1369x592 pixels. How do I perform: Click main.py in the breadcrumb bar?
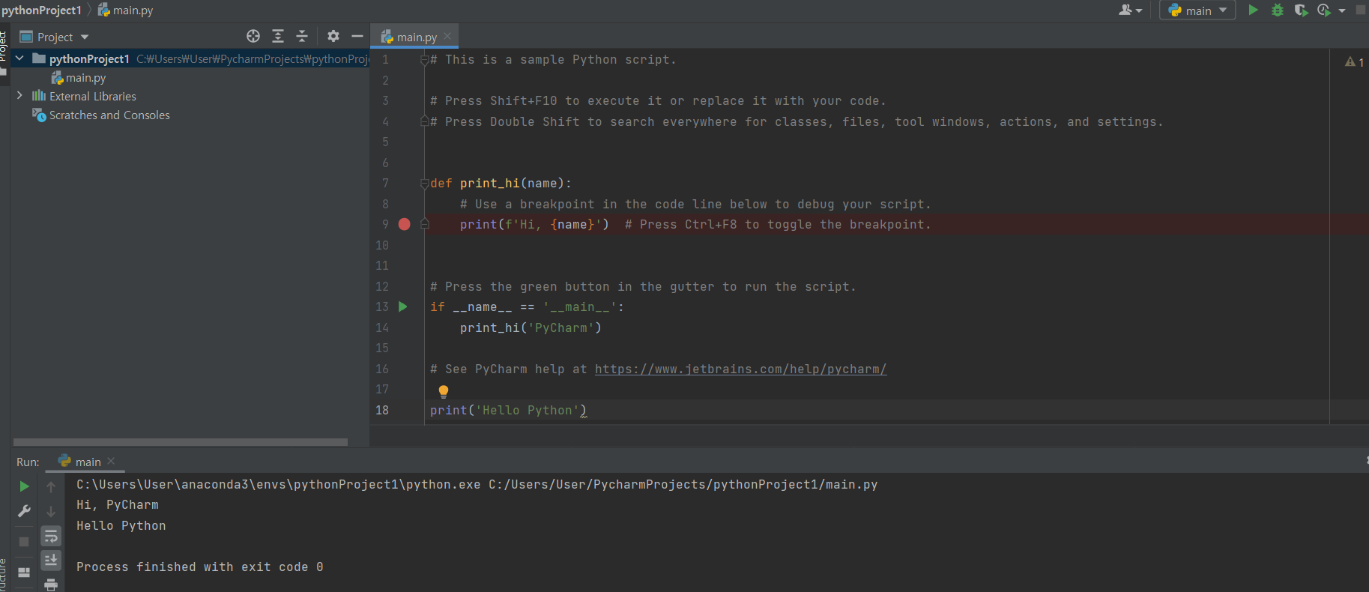tap(125, 10)
